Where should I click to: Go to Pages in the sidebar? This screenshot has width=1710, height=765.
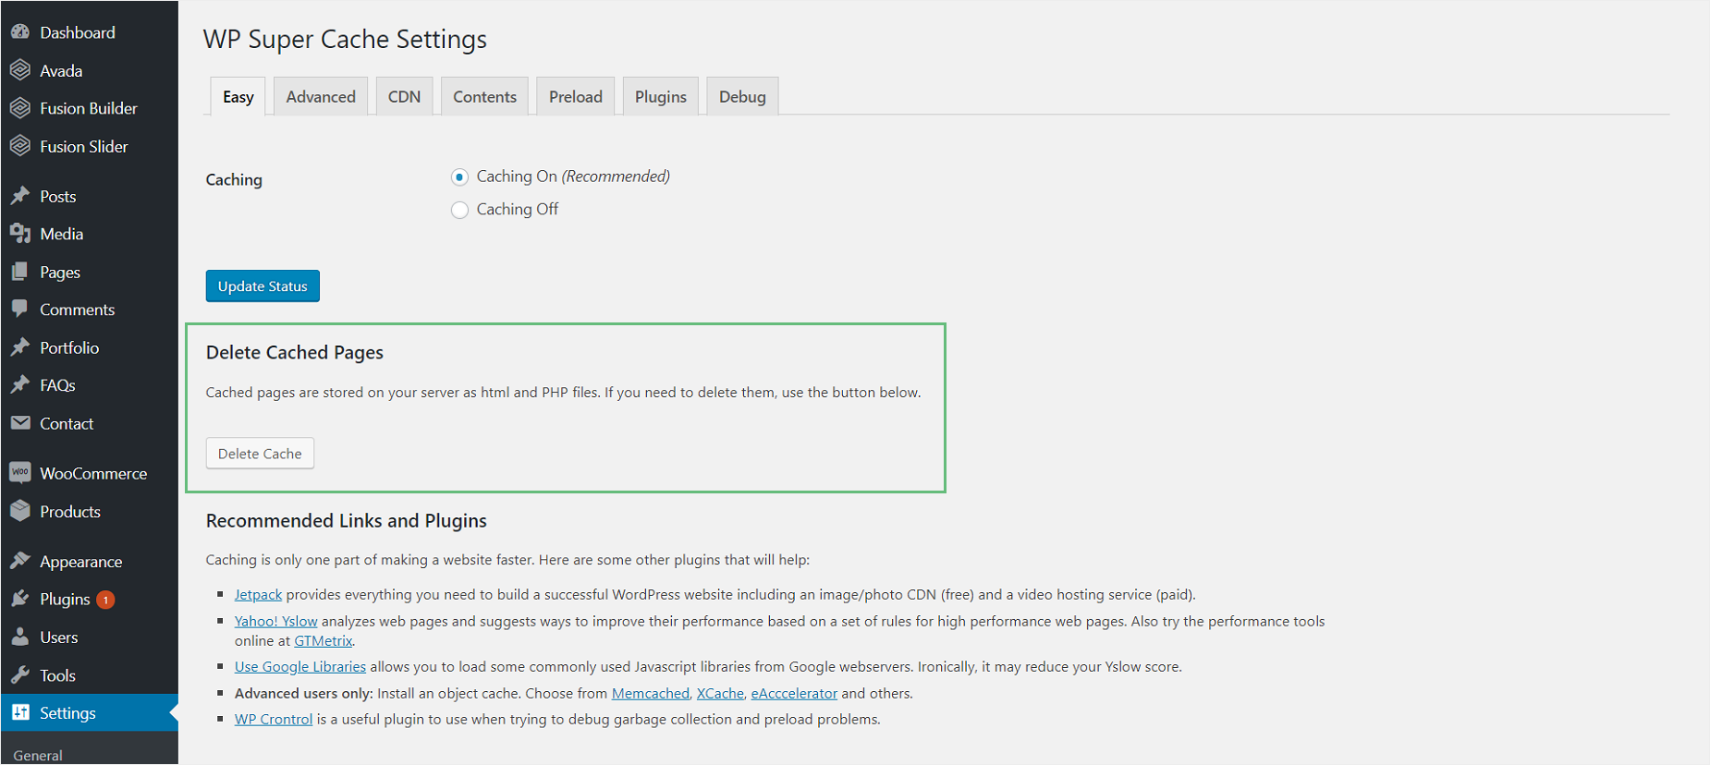point(60,273)
